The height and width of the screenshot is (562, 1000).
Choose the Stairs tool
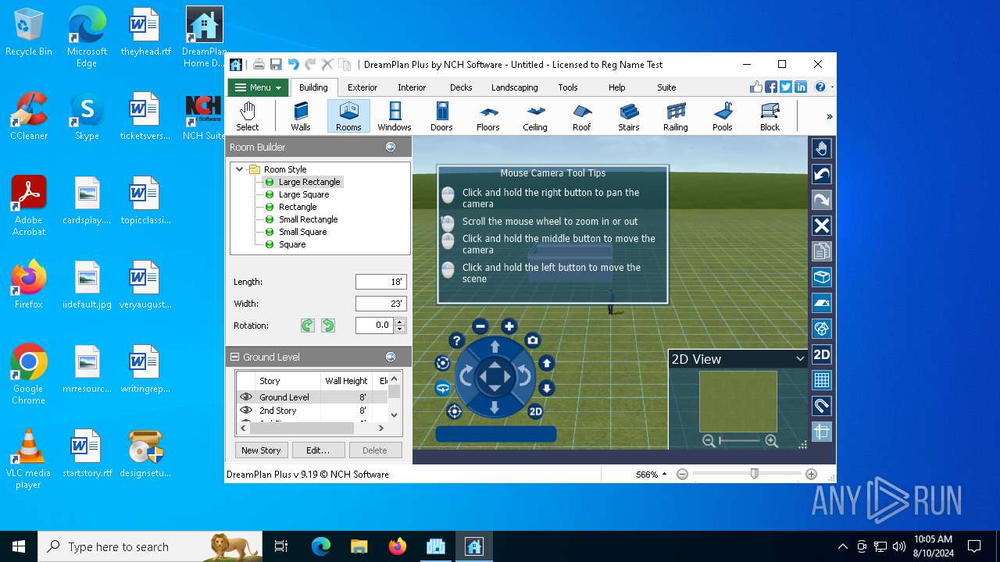pyautogui.click(x=629, y=116)
